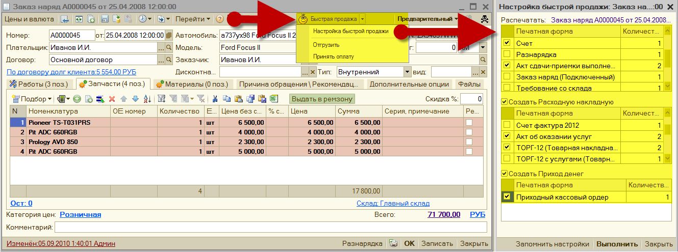Select Настройка быстрой продажи menu item
The image size is (678, 252).
pyautogui.click(x=350, y=31)
